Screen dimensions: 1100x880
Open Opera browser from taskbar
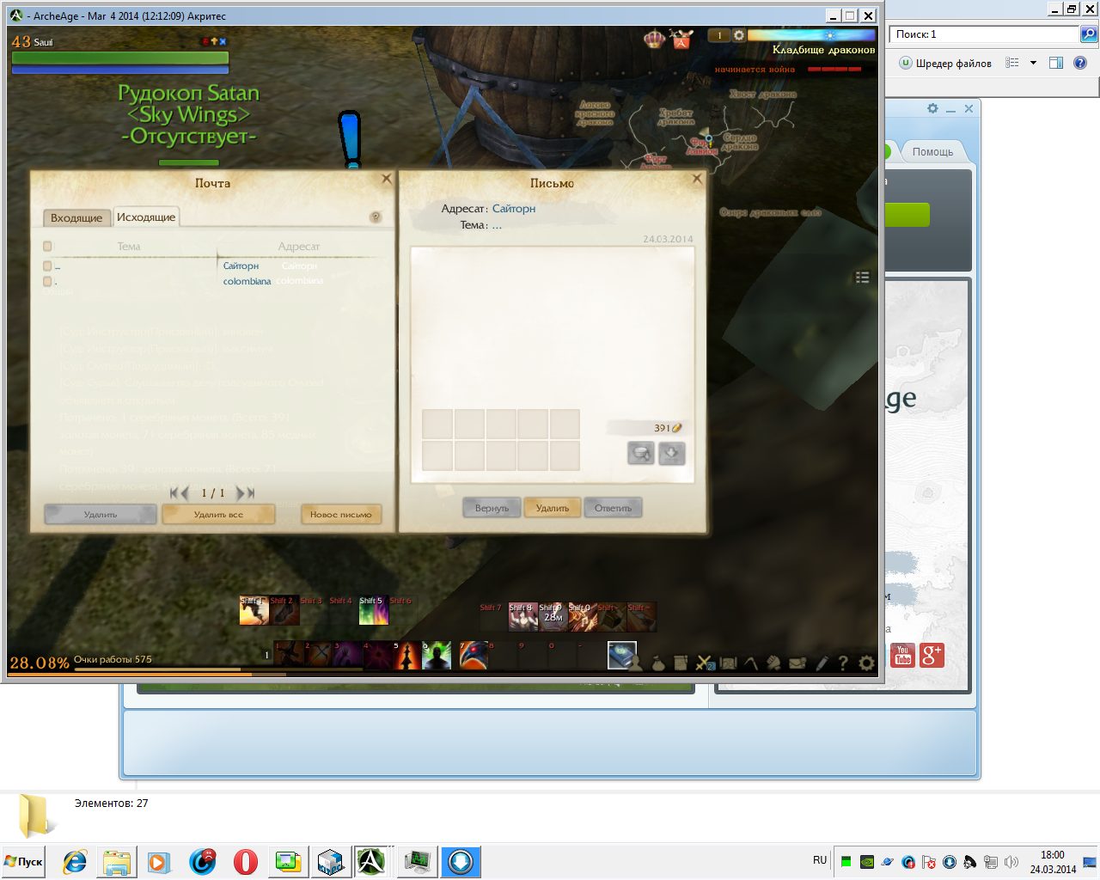(x=246, y=862)
